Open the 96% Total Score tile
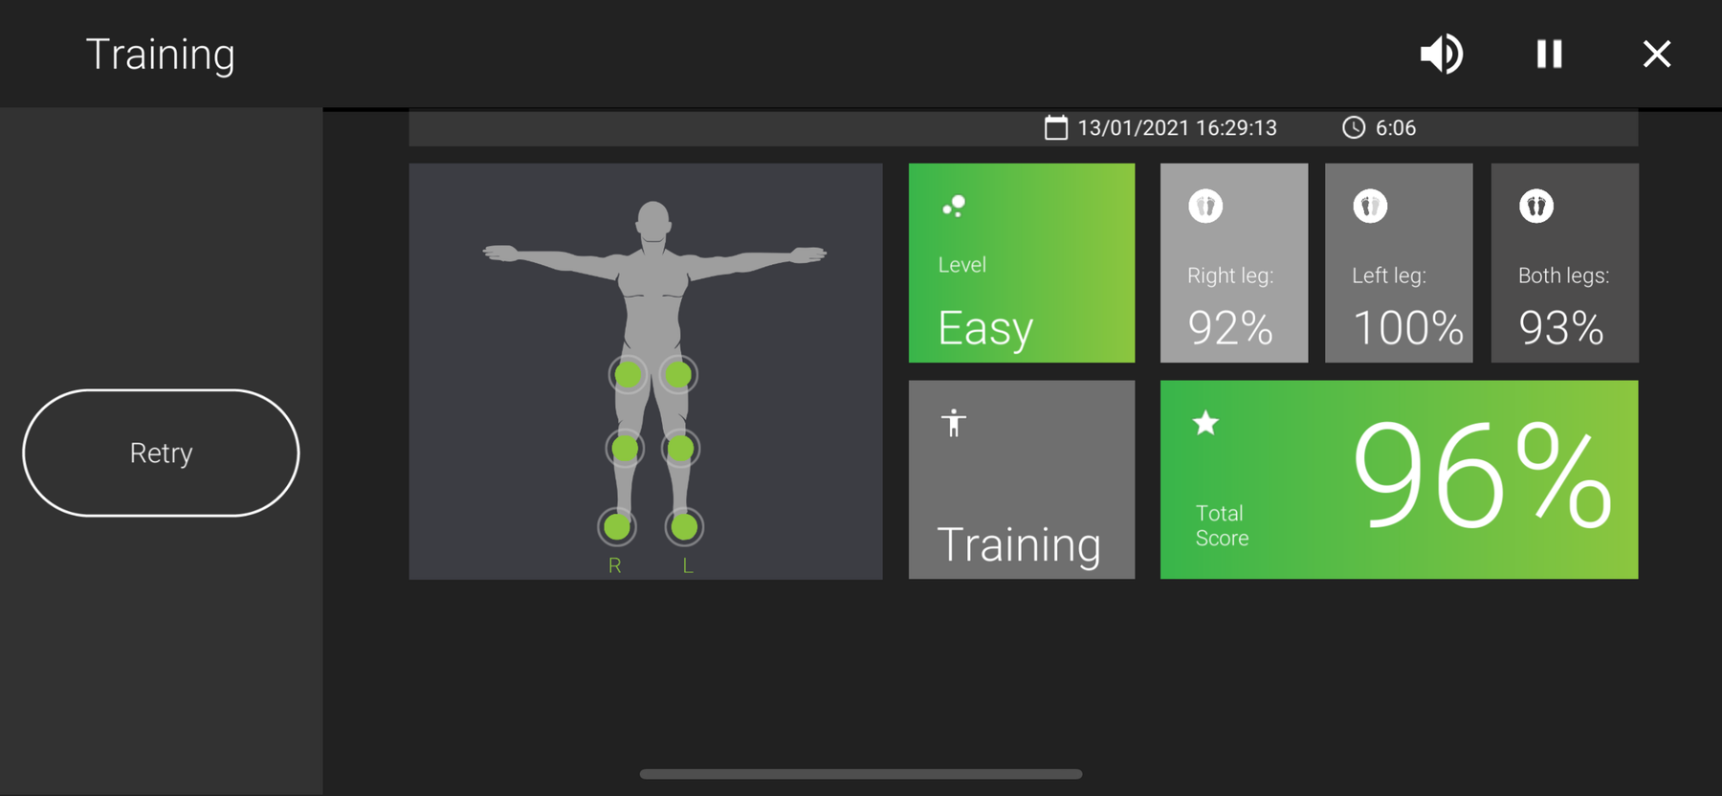Viewport: 1722px width, 796px height. pos(1399,479)
